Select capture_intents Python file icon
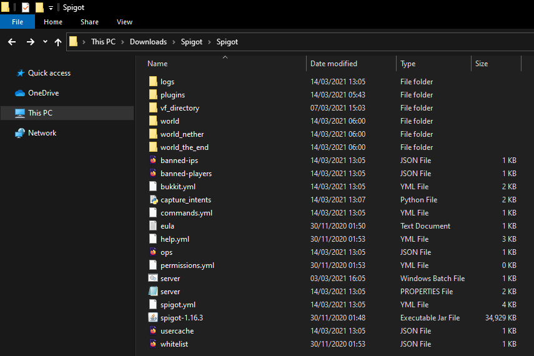 [x=153, y=200]
